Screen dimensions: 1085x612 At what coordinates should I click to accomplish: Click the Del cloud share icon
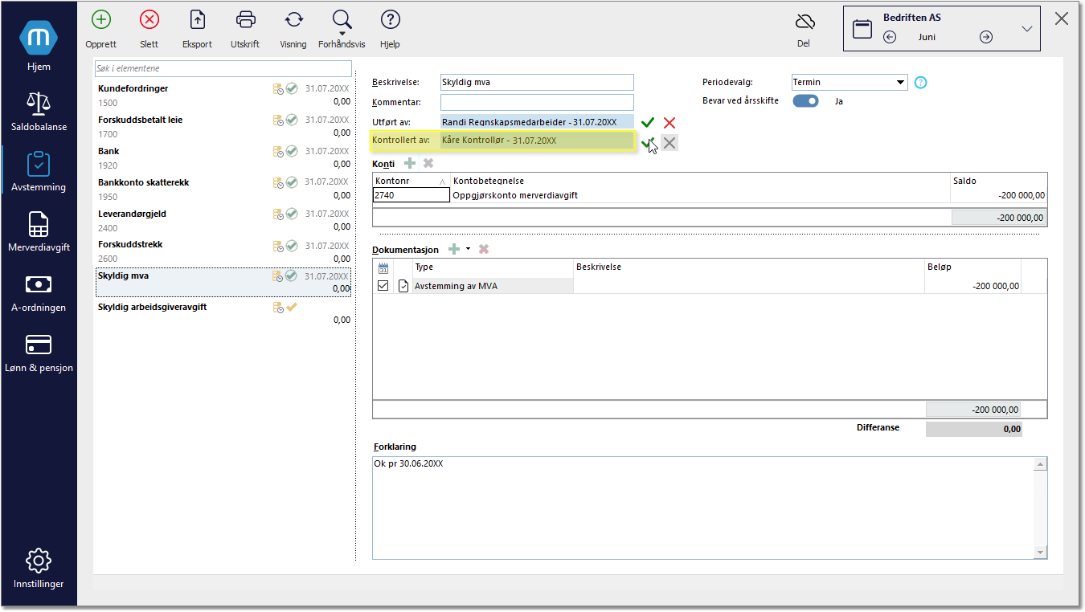coord(805,22)
